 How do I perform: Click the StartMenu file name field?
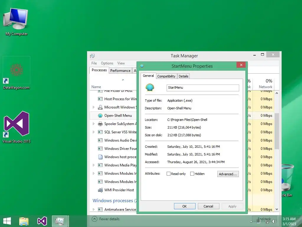click(x=203, y=87)
